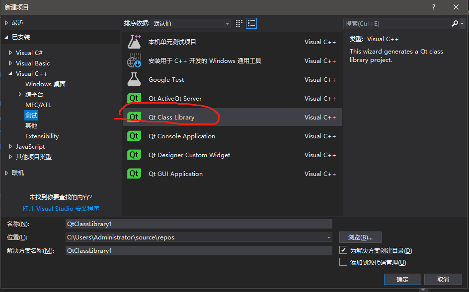The image size is (469, 292).
Task: Toggle create directory for solution checkbox
Action: 343,250
